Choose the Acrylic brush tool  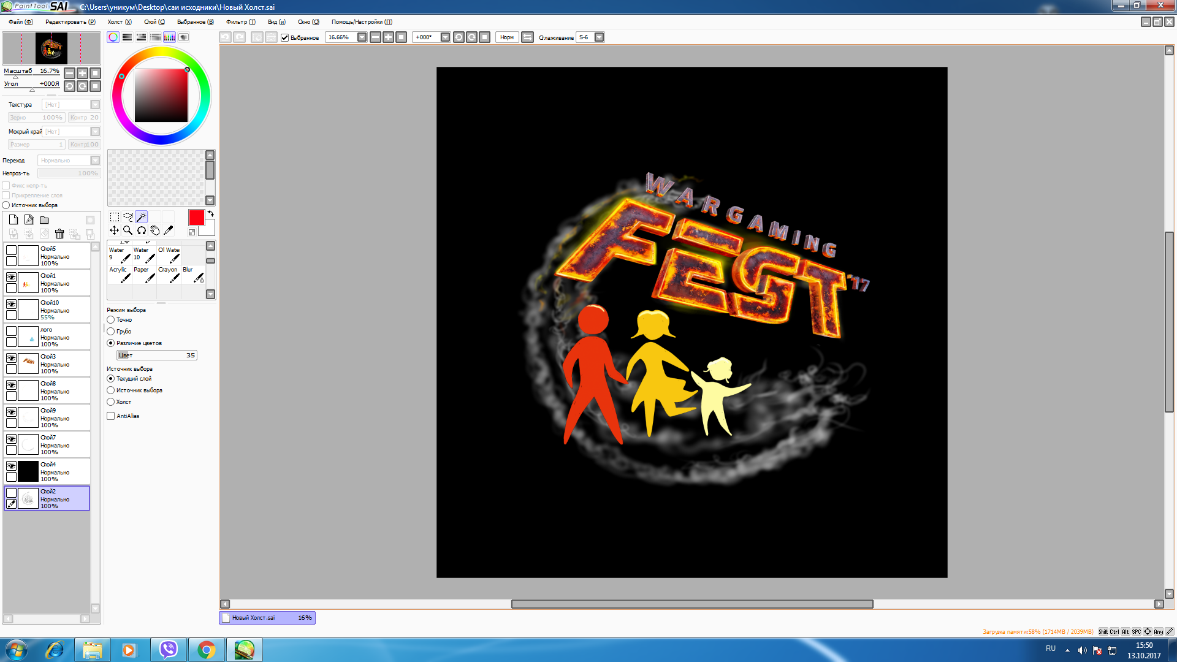coord(120,274)
